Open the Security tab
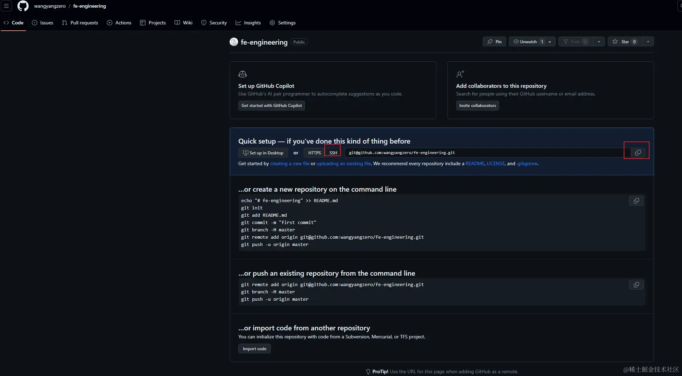This screenshot has height=376, width=682. [214, 23]
